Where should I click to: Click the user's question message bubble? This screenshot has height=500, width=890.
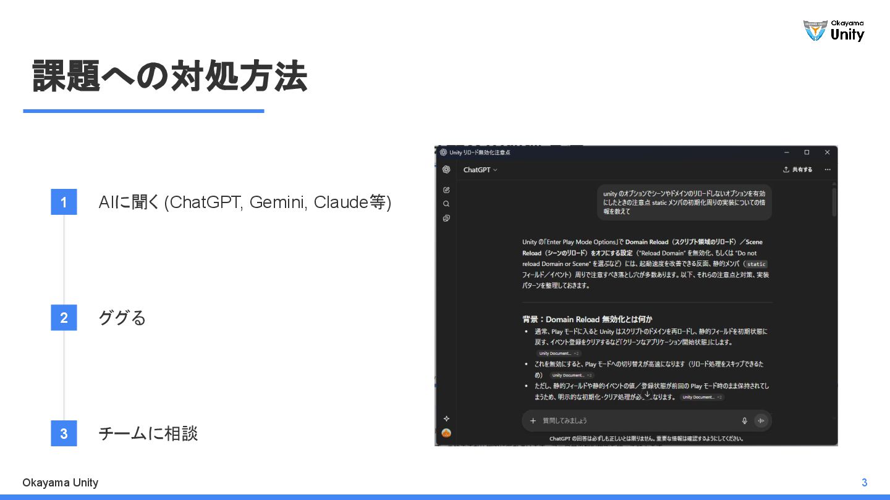(684, 202)
